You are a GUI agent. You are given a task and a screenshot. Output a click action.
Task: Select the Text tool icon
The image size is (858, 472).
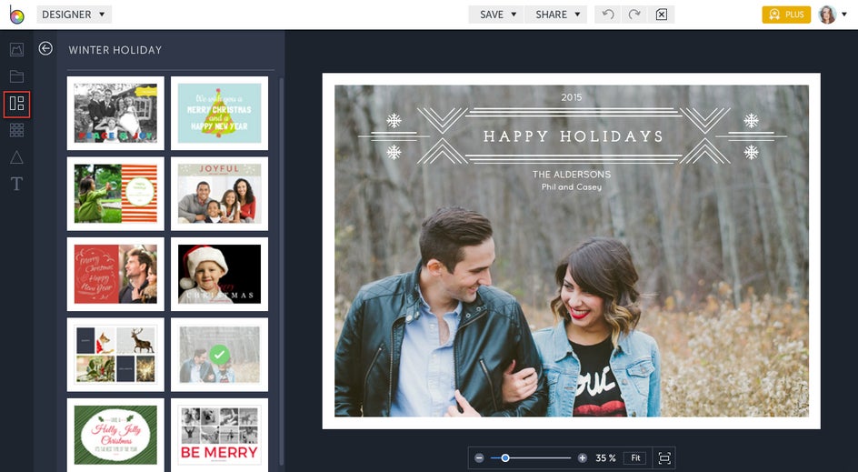click(16, 184)
